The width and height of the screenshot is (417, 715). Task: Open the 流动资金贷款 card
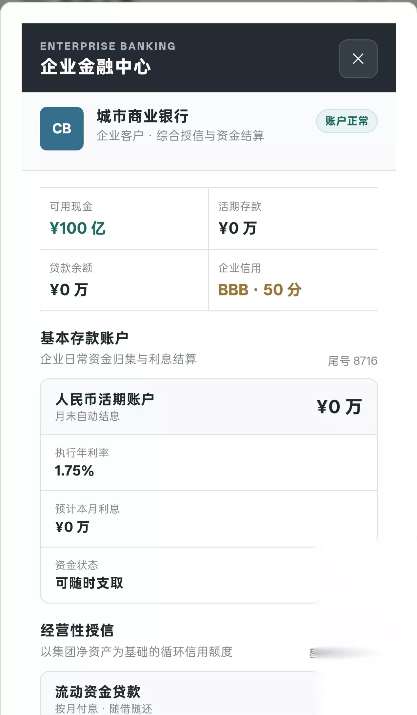pos(209,693)
